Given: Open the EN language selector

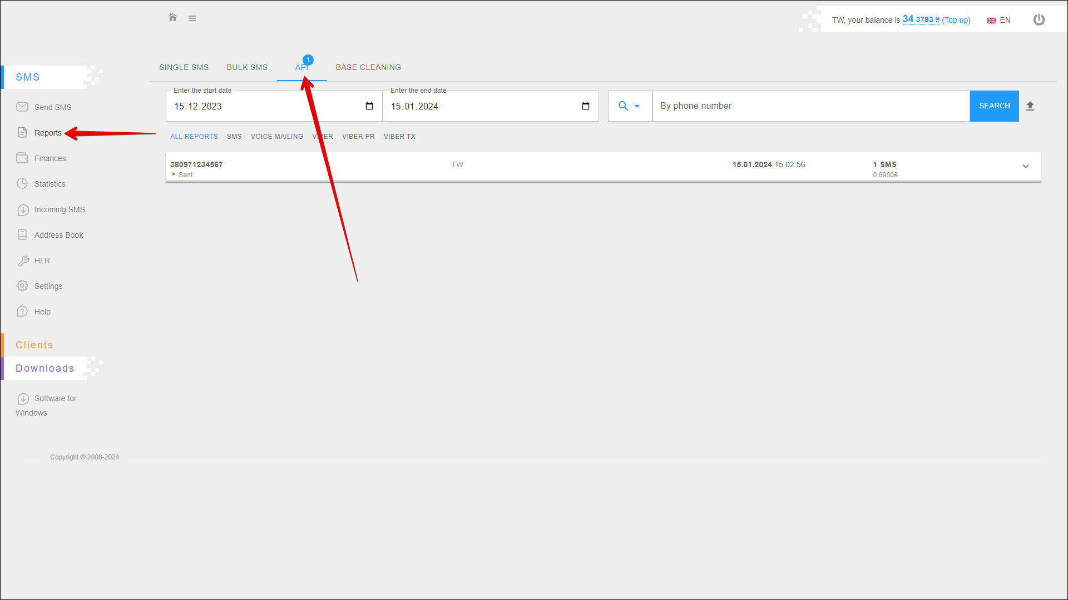Looking at the screenshot, I should [999, 20].
